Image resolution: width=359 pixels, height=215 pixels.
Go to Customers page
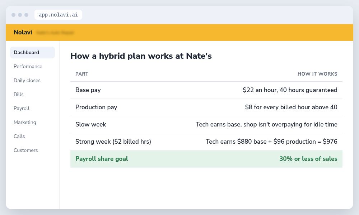(25, 150)
